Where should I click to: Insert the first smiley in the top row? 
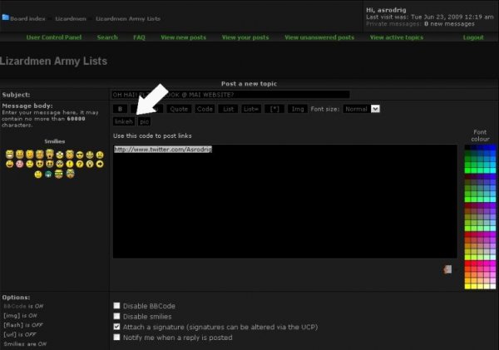coord(9,155)
